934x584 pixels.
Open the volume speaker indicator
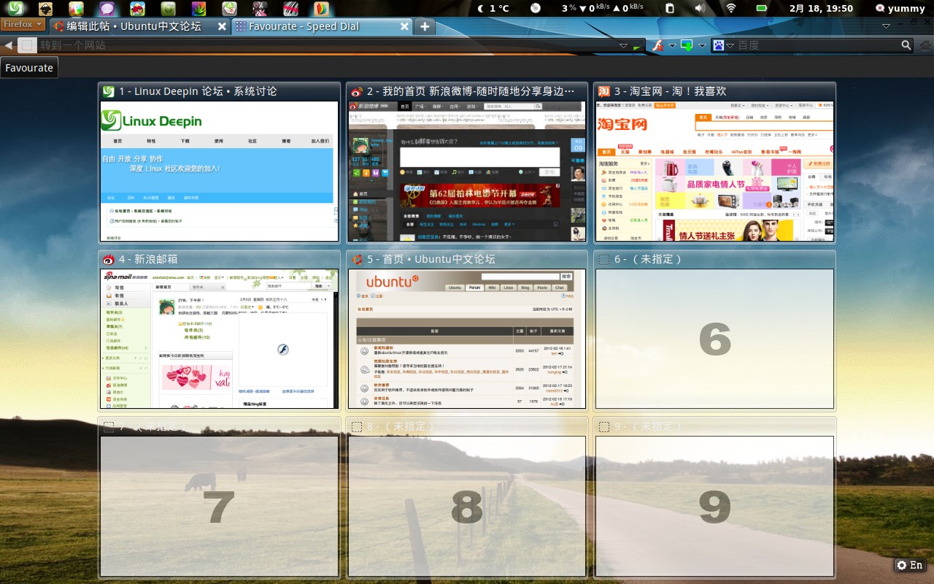pyautogui.click(x=700, y=9)
